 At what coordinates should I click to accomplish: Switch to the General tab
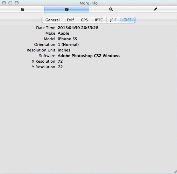(52, 20)
